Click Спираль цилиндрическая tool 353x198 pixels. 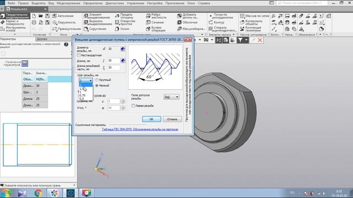point(222,29)
